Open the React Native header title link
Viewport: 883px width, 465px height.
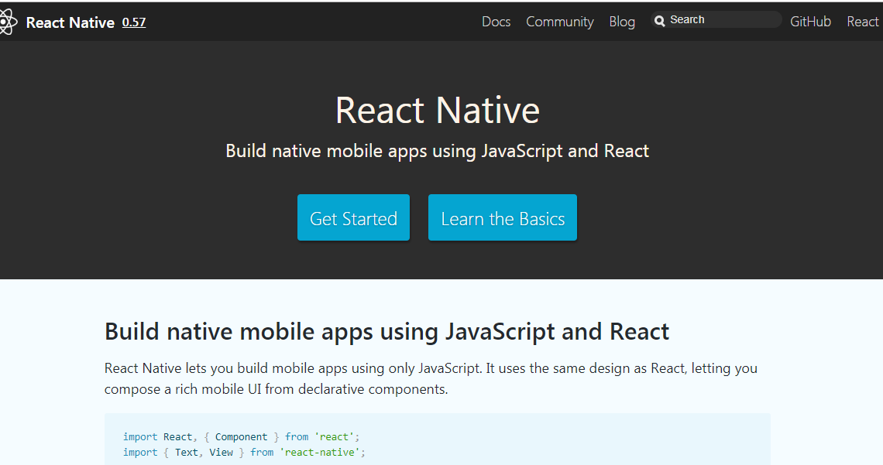click(x=70, y=22)
